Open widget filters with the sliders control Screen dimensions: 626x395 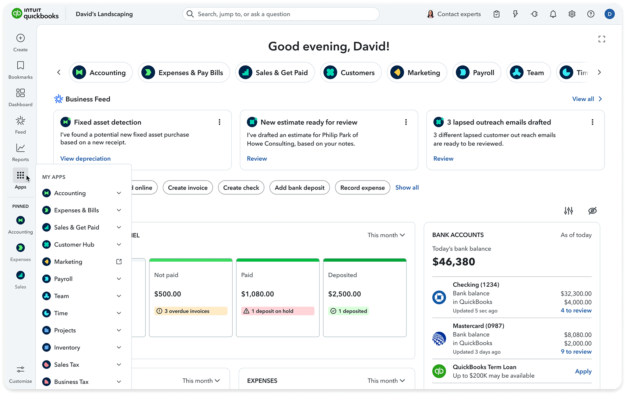click(x=569, y=210)
